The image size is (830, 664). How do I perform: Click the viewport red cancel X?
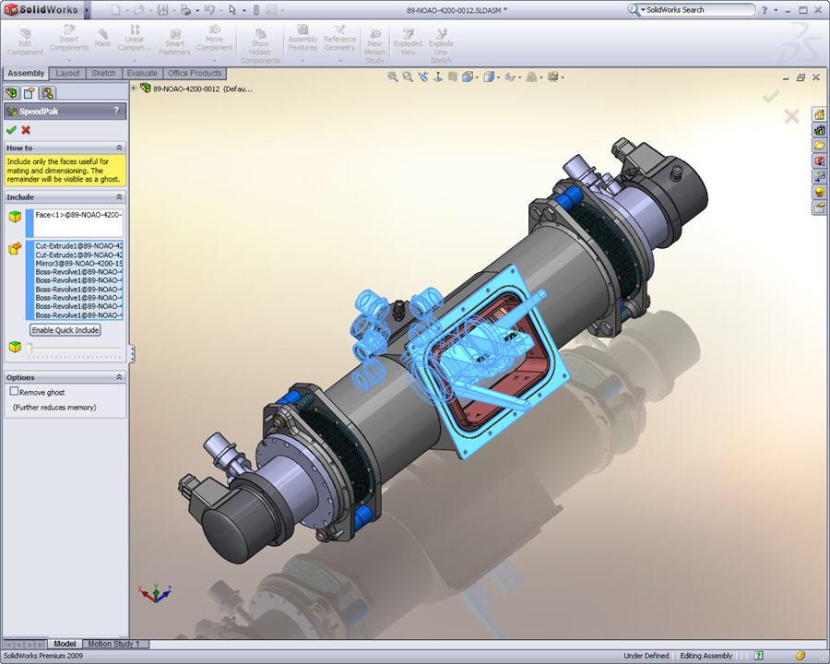click(x=791, y=116)
